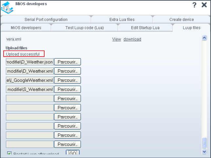Screen dimensions: 211x158
Task: Open the Extra Lua files tab
Action: click(122, 20)
